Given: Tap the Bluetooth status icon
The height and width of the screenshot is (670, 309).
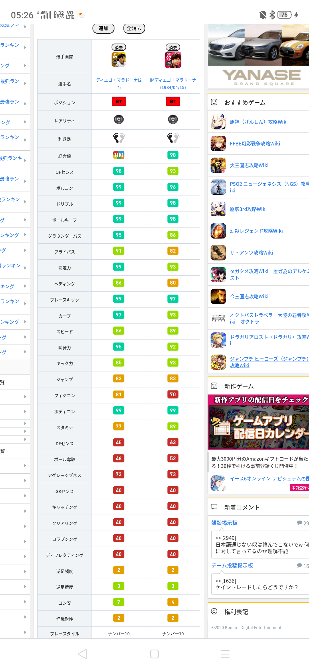Looking at the screenshot, I should click(x=272, y=15).
